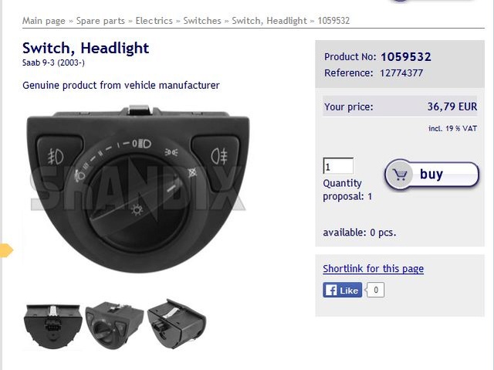Viewport: 494px width, 370px height.
Task: Select the angled front view thumbnail
Action: click(x=114, y=325)
